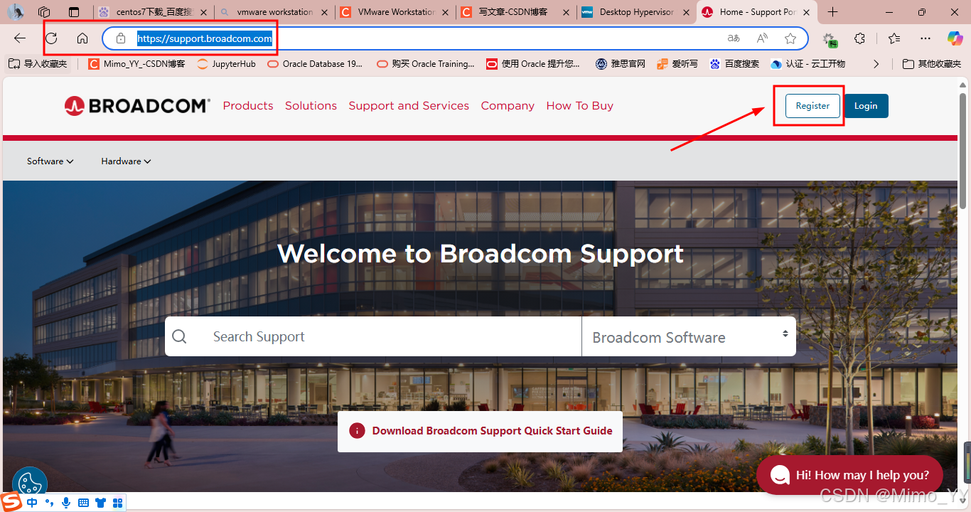Open the IME skin shirt icon
Viewport: 971px width, 512px height.
[x=100, y=503]
